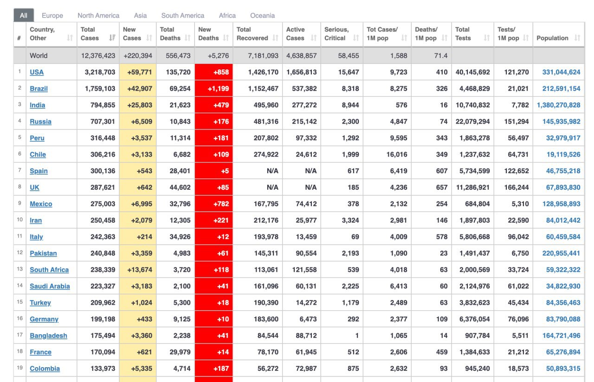Open the South Africa country link
The image size is (594, 382).
[49, 270]
